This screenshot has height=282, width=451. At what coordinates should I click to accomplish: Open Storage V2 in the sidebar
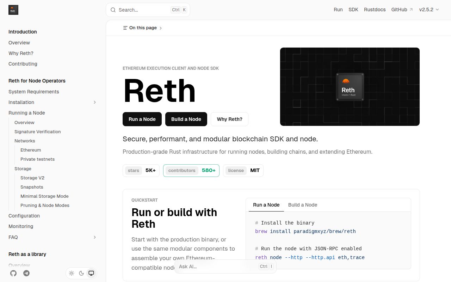click(32, 178)
